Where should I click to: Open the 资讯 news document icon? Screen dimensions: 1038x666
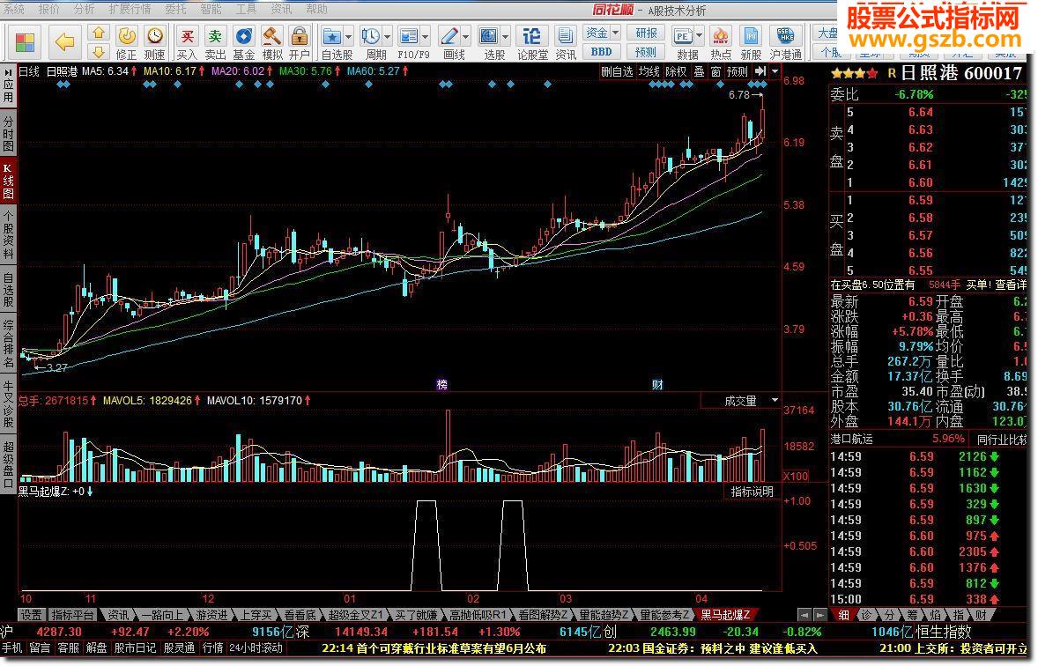click(x=565, y=43)
